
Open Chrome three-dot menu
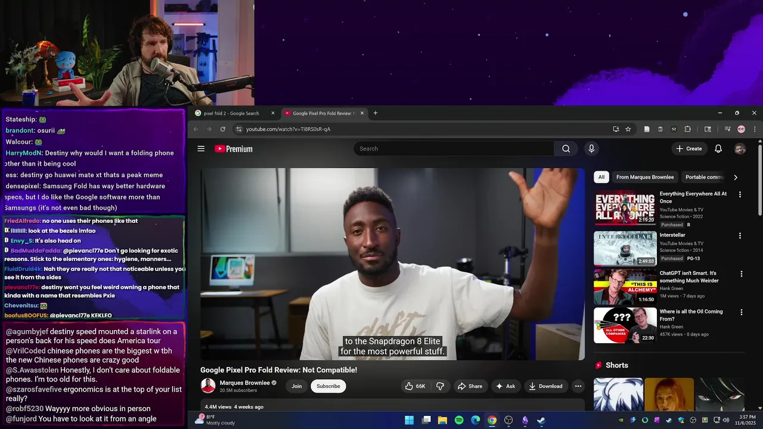(755, 129)
